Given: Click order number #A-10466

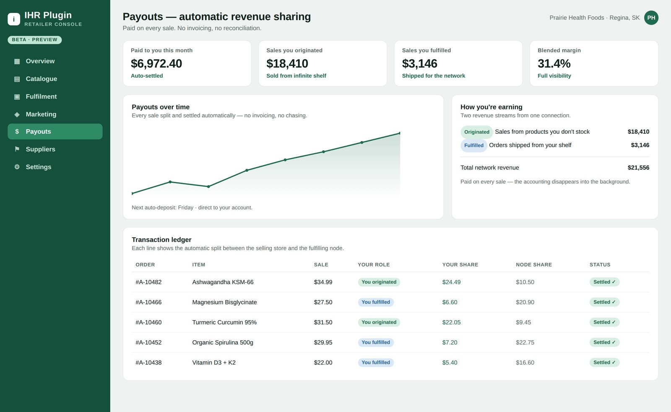Looking at the screenshot, I should click(x=148, y=302).
